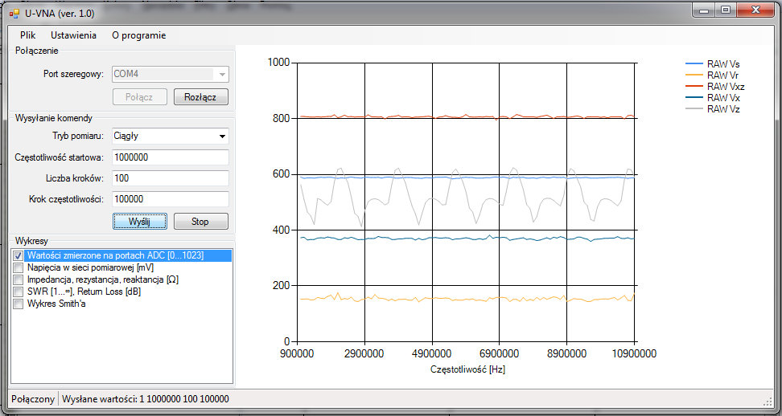Uncheck Wartości zmierzone na portach ADC checkbox
Viewport: 782px width, 416px height.
pos(19,255)
